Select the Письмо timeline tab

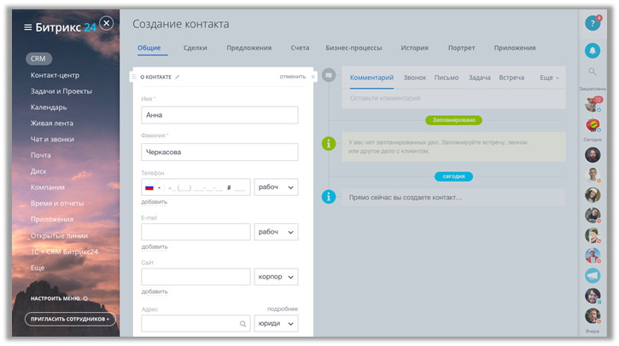447,78
